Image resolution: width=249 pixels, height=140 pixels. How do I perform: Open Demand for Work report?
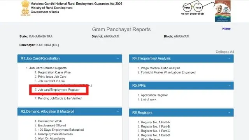pos(50,121)
